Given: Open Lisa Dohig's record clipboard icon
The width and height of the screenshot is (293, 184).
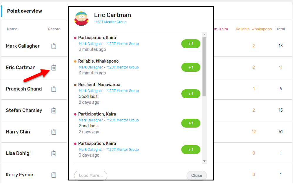Looking at the screenshot, I should [x=53, y=153].
